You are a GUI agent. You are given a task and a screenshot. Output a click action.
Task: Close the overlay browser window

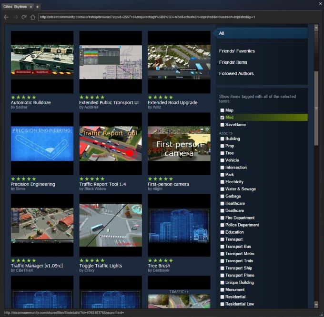321,3
